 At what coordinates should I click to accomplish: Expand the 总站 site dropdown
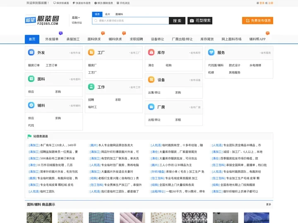(76, 17)
